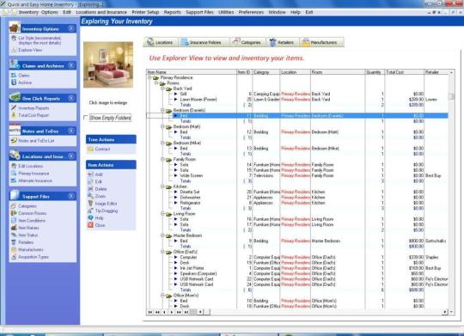
Task: Open the Utilities menu
Action: tap(226, 12)
